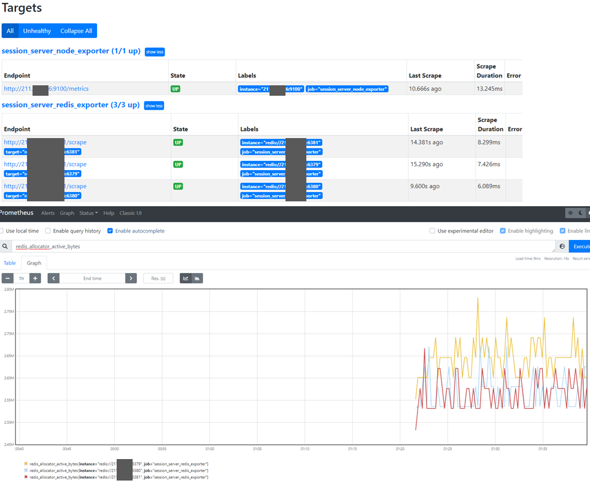Filter targets to Unhealthy
590x483 pixels.
37,31
